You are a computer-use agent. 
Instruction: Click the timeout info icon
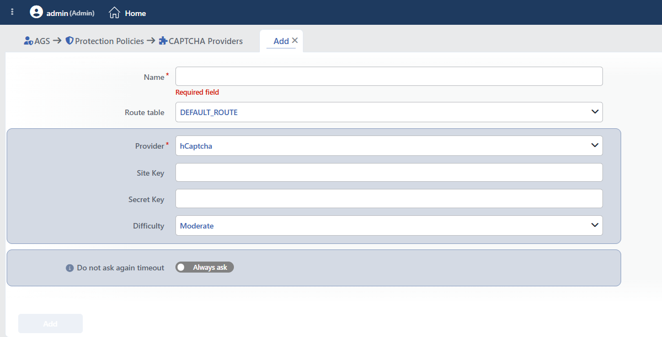(70, 268)
